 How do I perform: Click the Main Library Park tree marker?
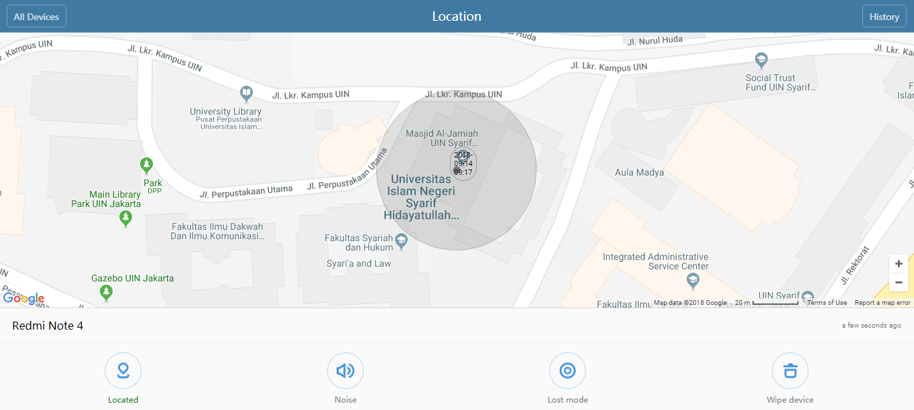125,218
